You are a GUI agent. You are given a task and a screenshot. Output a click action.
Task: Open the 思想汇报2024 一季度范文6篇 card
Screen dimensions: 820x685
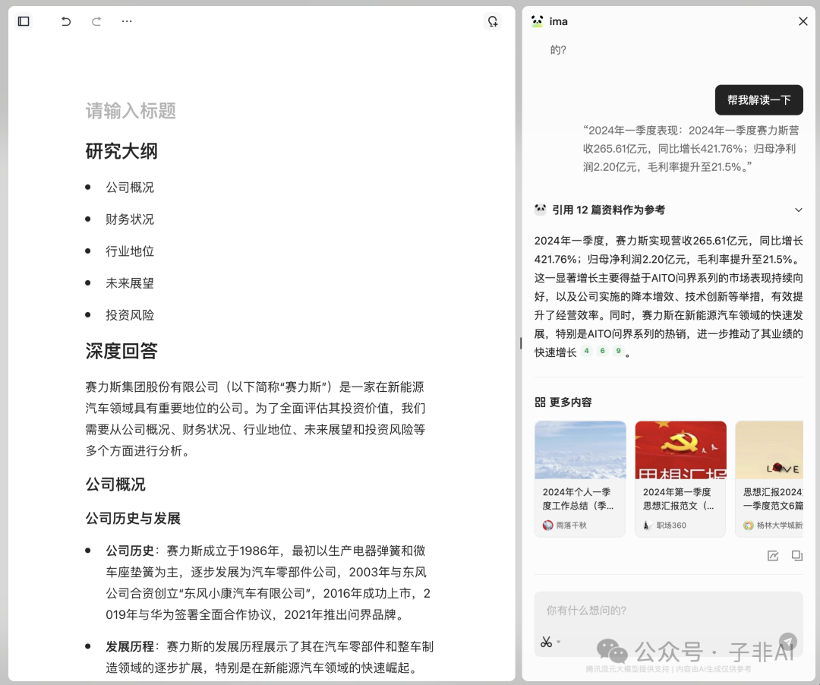click(x=769, y=479)
